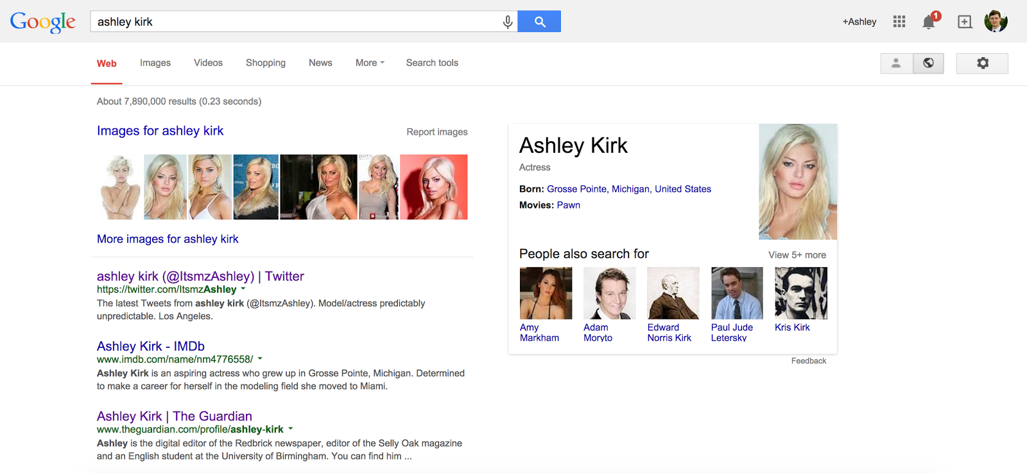
Task: Open notifications bell
Action: pos(929,22)
